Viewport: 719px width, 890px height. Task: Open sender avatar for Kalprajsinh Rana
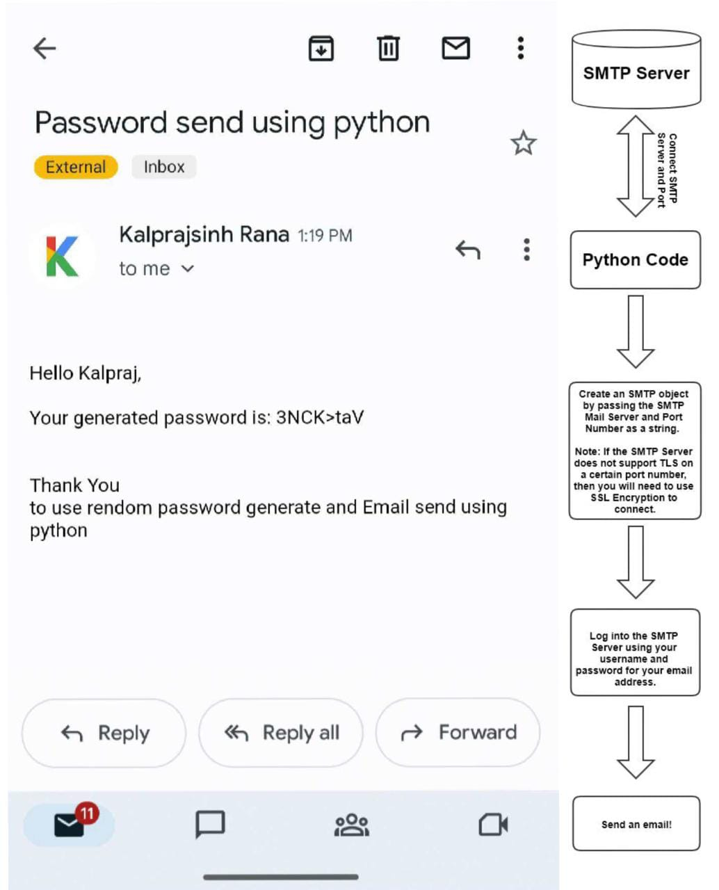coord(63,254)
